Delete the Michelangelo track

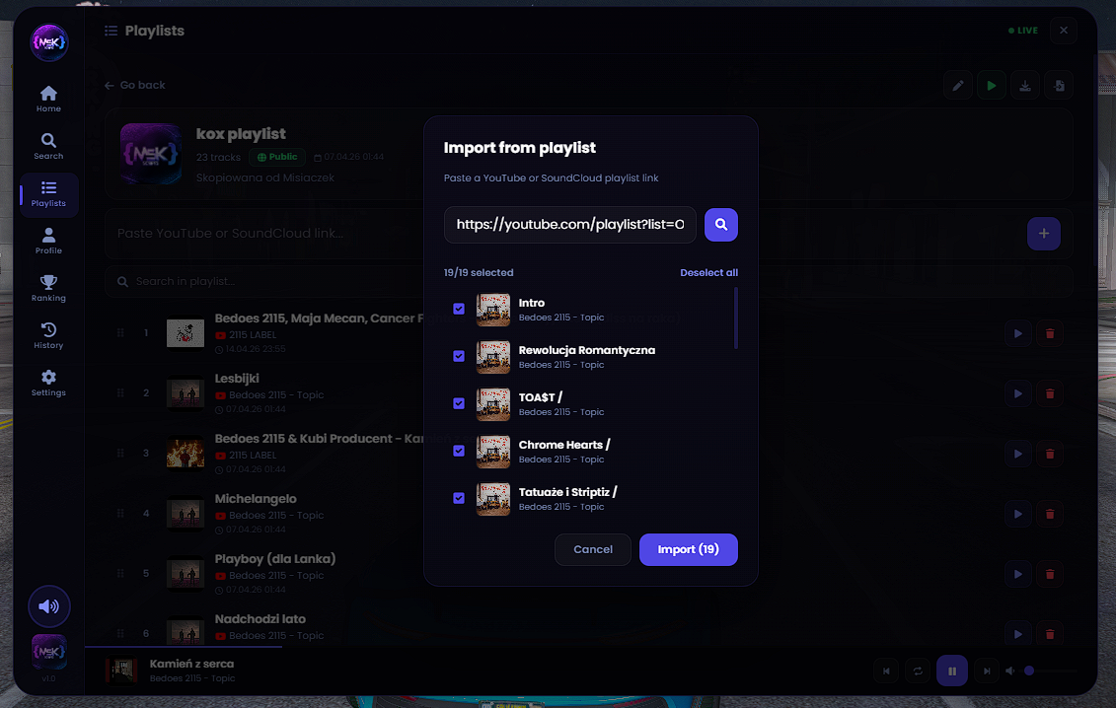point(1050,514)
